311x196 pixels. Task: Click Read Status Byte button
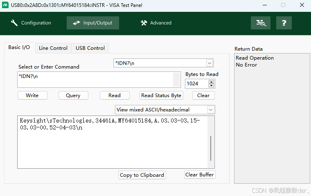(x=161, y=96)
